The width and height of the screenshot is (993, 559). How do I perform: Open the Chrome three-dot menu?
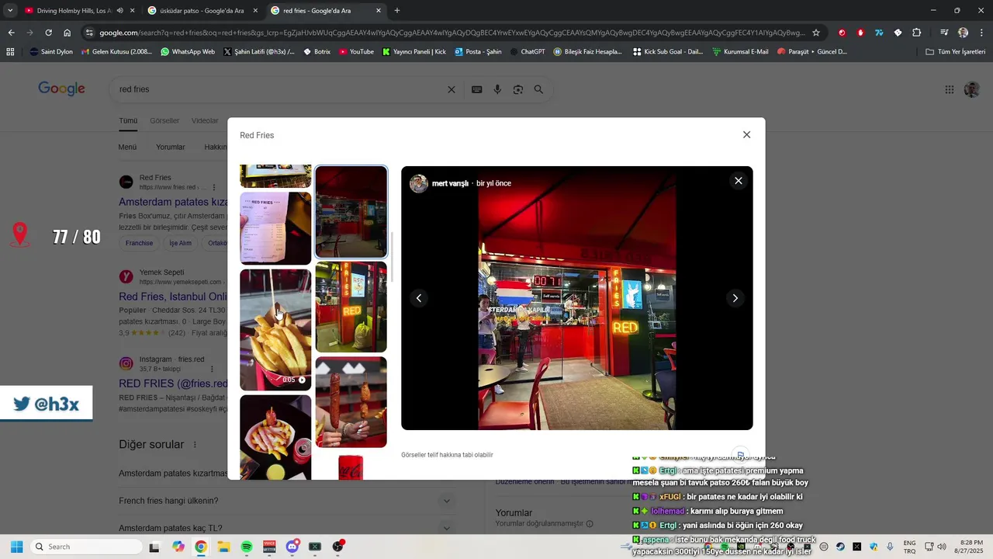(x=981, y=33)
